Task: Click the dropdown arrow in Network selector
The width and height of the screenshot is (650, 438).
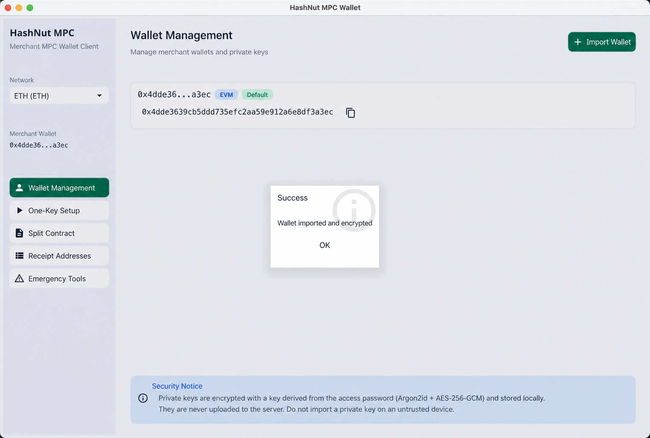Action: [99, 96]
